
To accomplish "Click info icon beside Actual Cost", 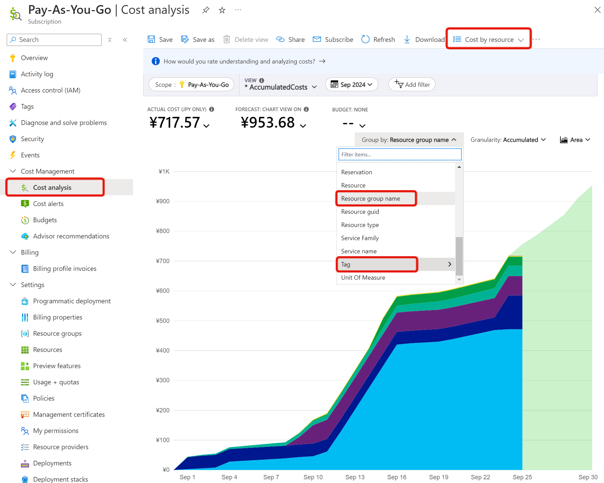I will click(x=212, y=109).
